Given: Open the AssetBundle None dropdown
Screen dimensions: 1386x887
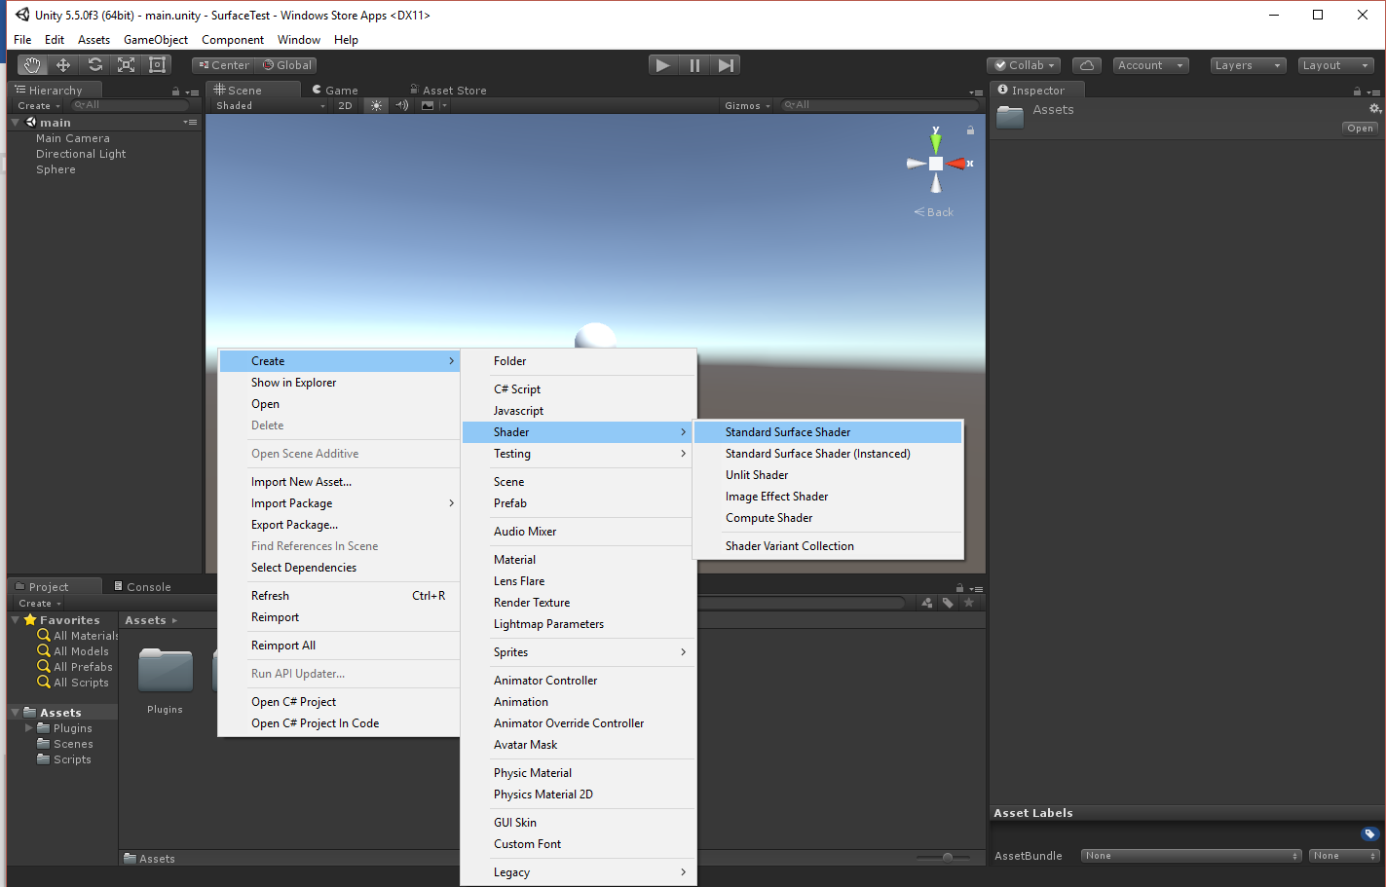Looking at the screenshot, I should 1191,856.
